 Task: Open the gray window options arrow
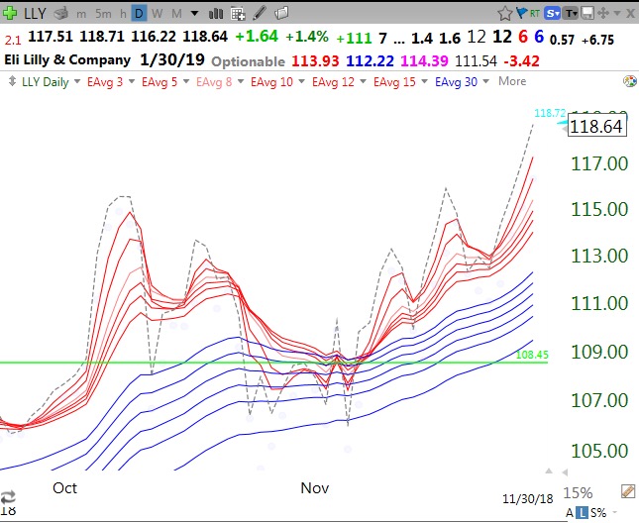(617, 14)
